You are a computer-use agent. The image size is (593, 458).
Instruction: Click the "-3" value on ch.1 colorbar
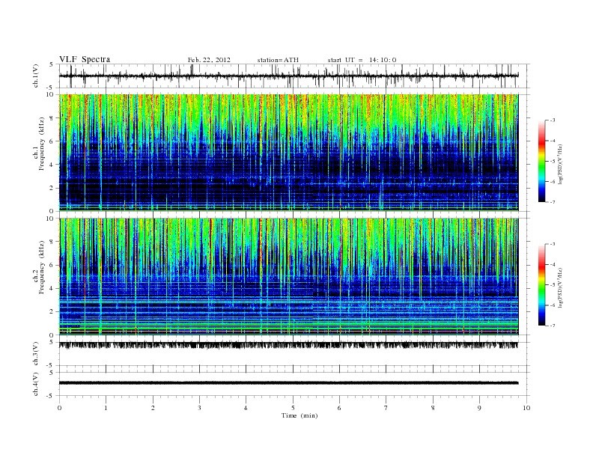click(x=553, y=120)
